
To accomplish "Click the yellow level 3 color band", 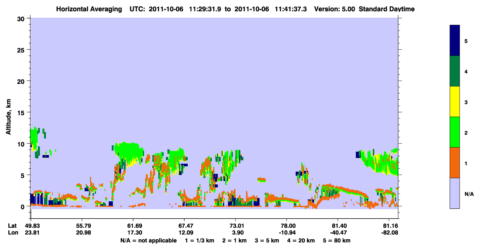I will click(x=455, y=102).
